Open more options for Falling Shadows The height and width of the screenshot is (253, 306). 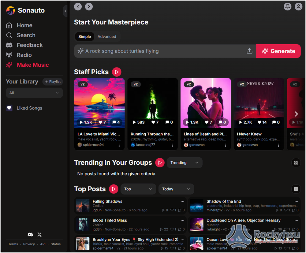click(182, 202)
